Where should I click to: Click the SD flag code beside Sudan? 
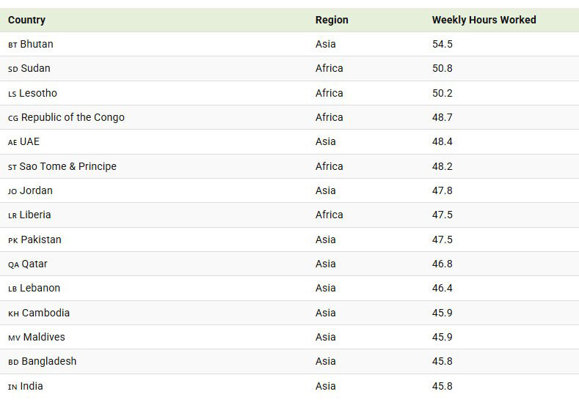click(x=12, y=69)
